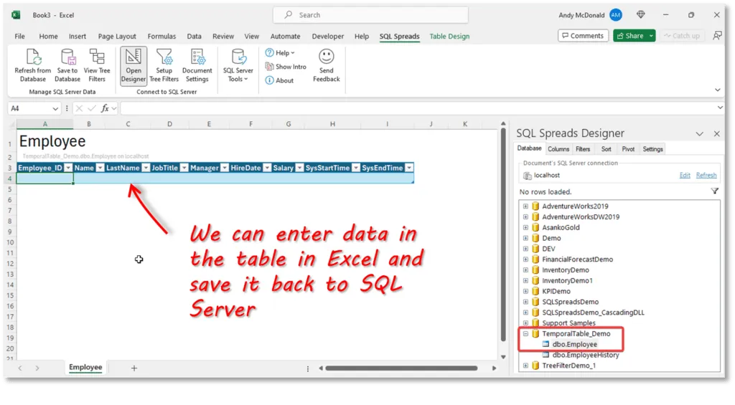Click the designer filter funnel icon

pyautogui.click(x=714, y=191)
